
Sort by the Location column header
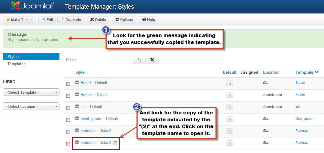coord(271,72)
